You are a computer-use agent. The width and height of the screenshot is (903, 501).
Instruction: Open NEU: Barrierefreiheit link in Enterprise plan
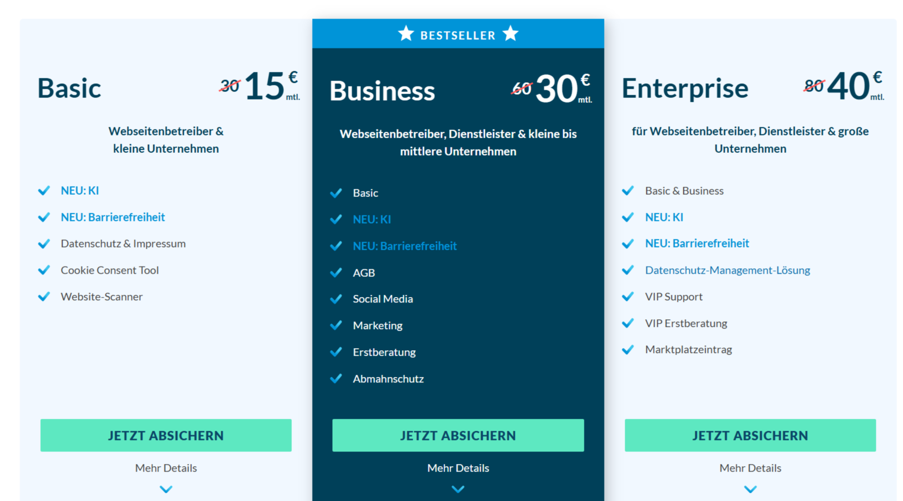(x=697, y=243)
